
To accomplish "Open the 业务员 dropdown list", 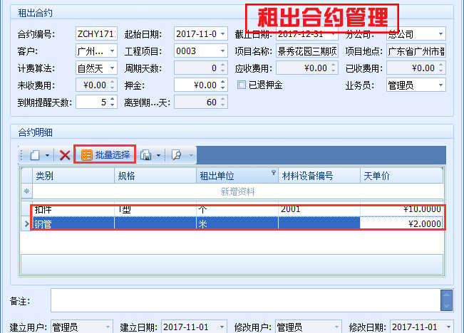I will (x=440, y=85).
